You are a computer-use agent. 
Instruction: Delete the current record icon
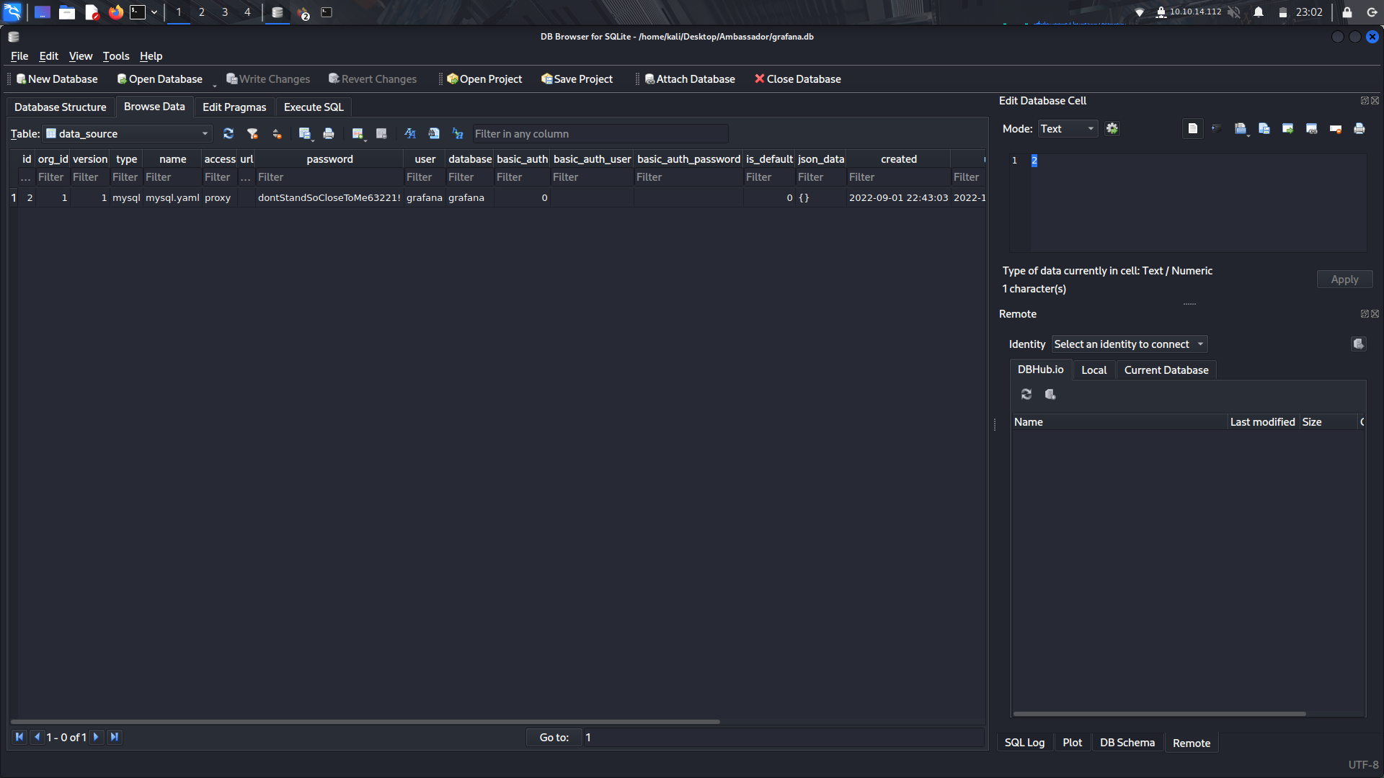coord(381,133)
